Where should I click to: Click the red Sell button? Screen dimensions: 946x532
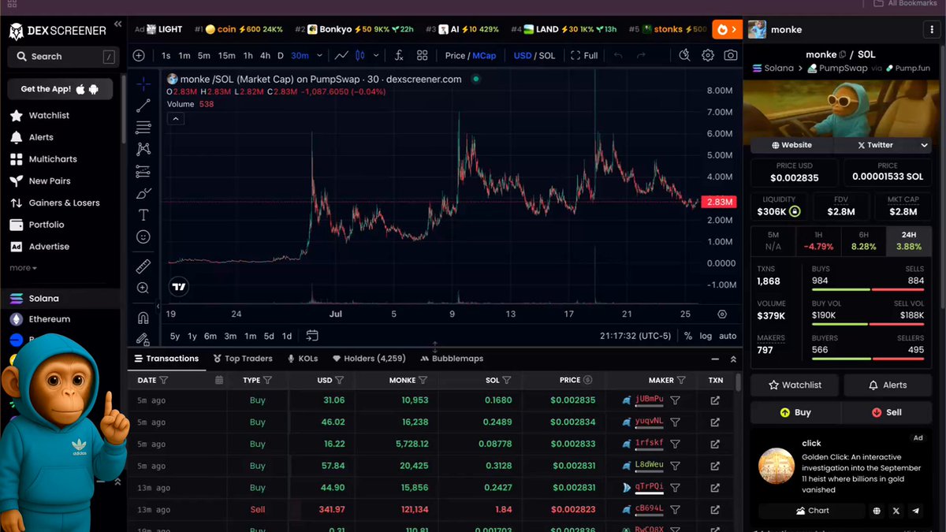point(887,412)
